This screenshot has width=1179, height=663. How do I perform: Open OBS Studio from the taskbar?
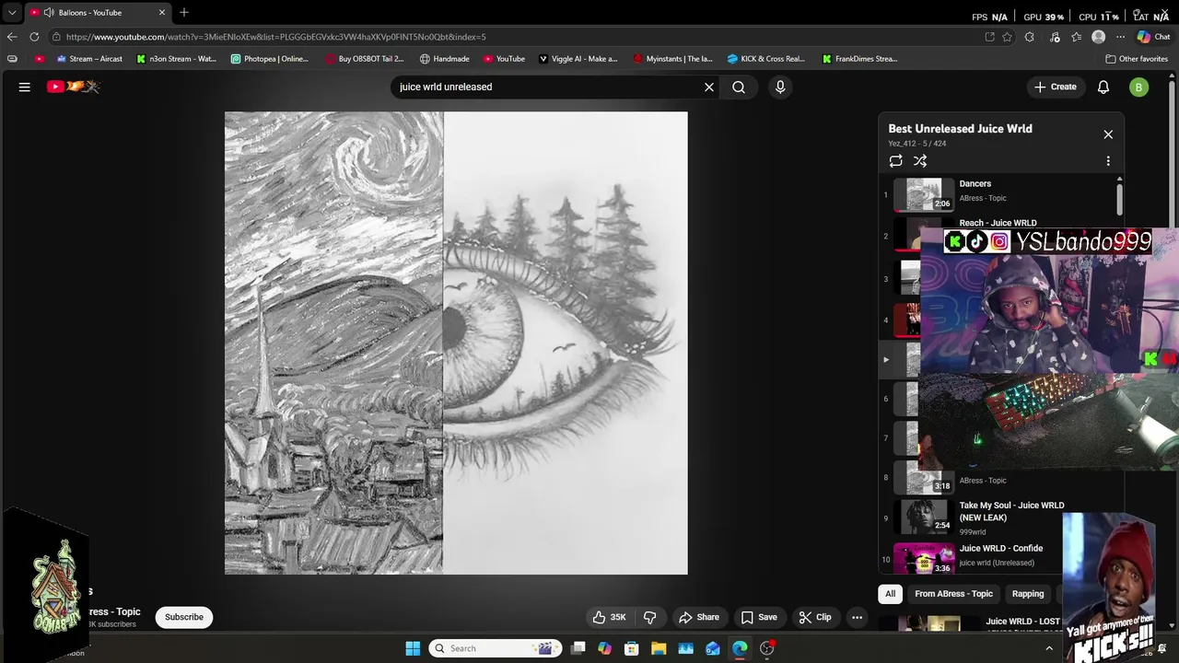[x=767, y=648]
